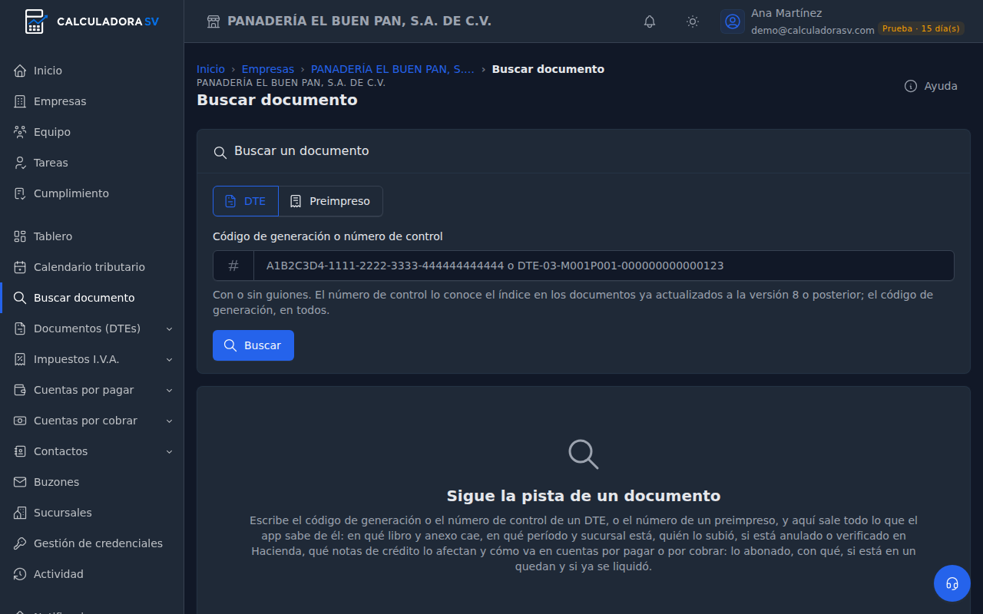Expand the Contactos submenu chevron
This screenshot has height=614, width=983.
tap(170, 451)
